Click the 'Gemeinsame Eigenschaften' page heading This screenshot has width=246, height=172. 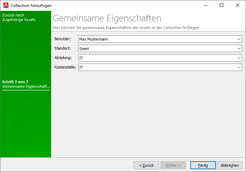point(107,19)
